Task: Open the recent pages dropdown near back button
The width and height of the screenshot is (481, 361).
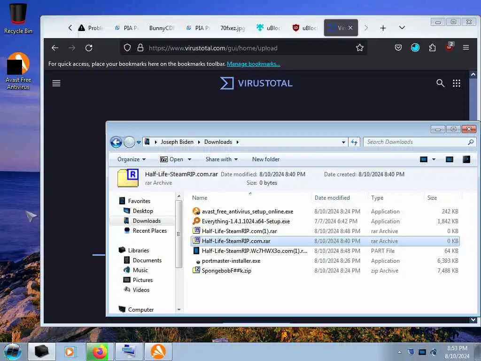Action: pyautogui.click(x=139, y=142)
